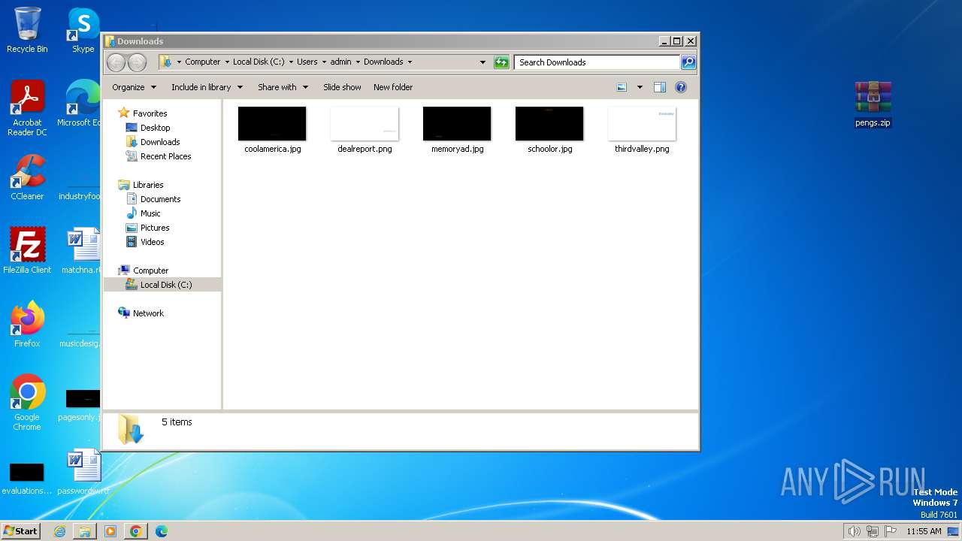Open the address bar history dropdown arrow
The width and height of the screenshot is (962, 541).
tap(483, 62)
